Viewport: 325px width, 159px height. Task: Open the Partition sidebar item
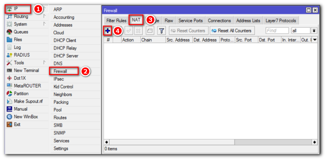click(x=21, y=93)
